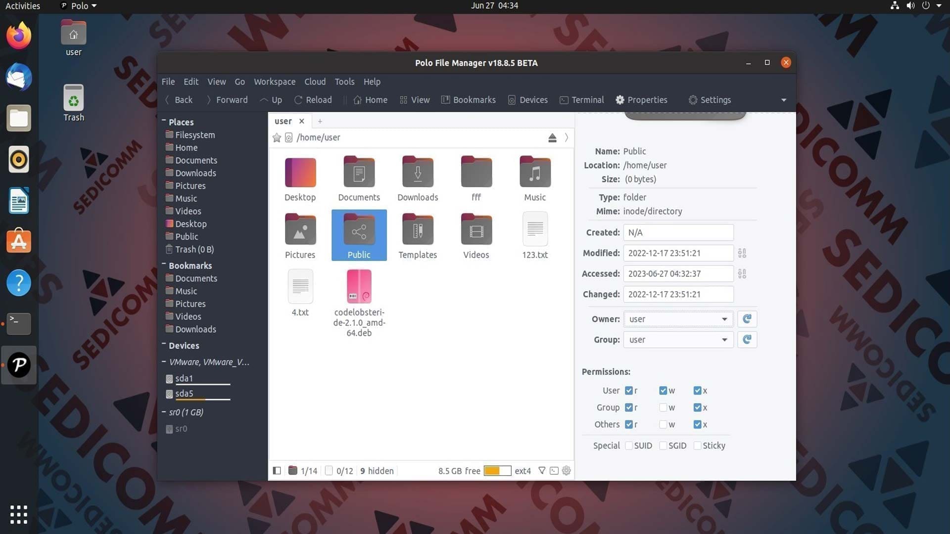
Task: Toggle Group execute permission
Action: coord(697,407)
